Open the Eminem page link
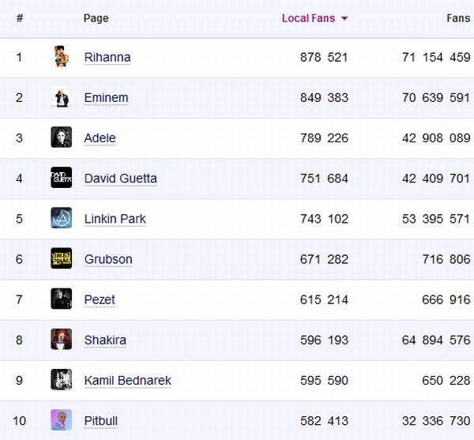This screenshot has height=440, width=474. tap(106, 98)
